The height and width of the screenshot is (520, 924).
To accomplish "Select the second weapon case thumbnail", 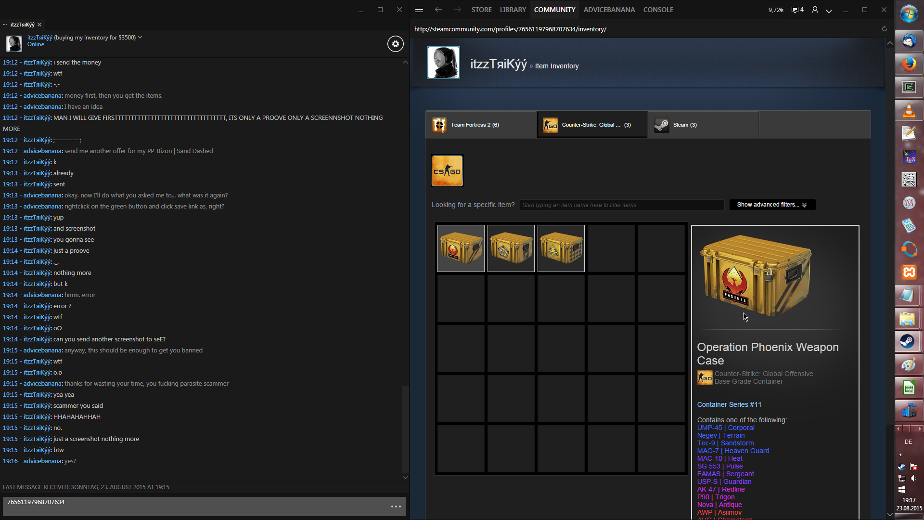I will coord(511,248).
